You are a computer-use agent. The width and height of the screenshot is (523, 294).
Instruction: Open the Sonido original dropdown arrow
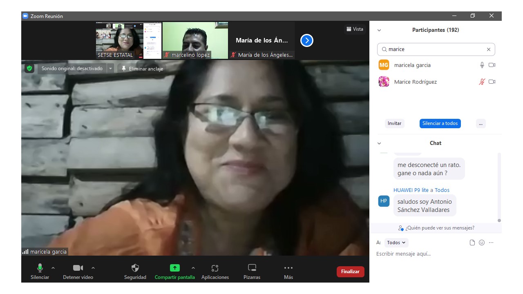click(110, 69)
